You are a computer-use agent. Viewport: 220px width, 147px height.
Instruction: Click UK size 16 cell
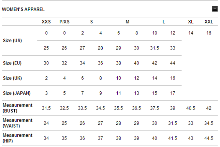tap(173, 78)
